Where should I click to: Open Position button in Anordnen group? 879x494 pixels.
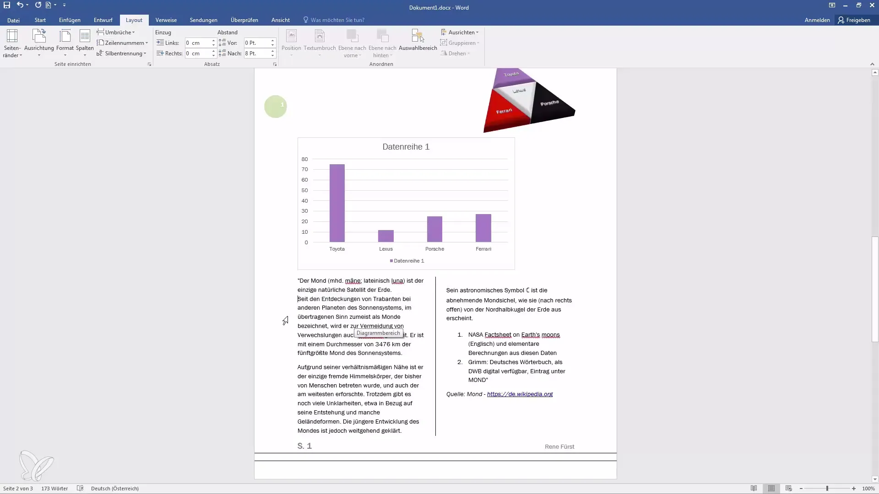(x=291, y=43)
